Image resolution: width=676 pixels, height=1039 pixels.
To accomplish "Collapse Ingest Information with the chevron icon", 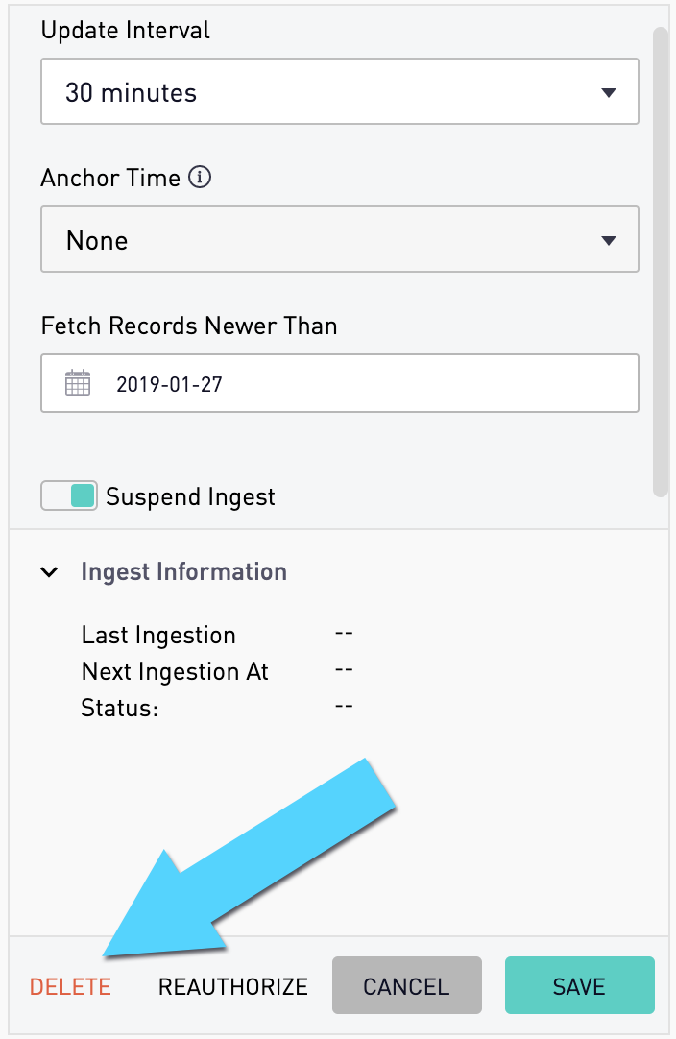I will pyautogui.click(x=49, y=572).
